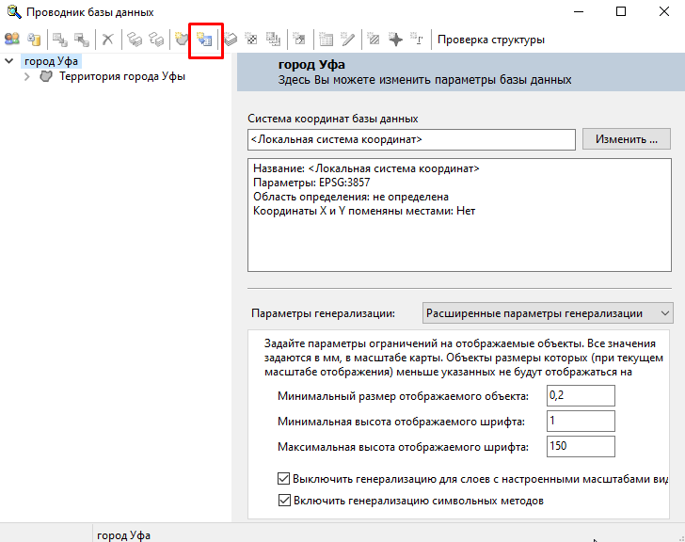Select 'город Уфа' in the tree
Viewport: 685px width, 542px height.
coord(51,61)
